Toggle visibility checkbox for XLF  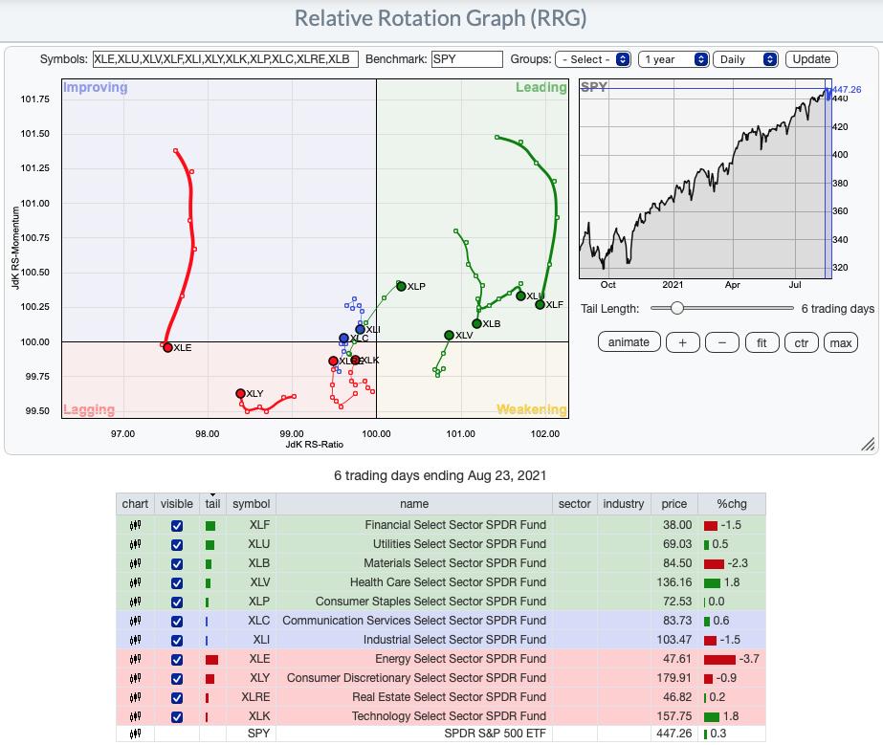coord(177,526)
